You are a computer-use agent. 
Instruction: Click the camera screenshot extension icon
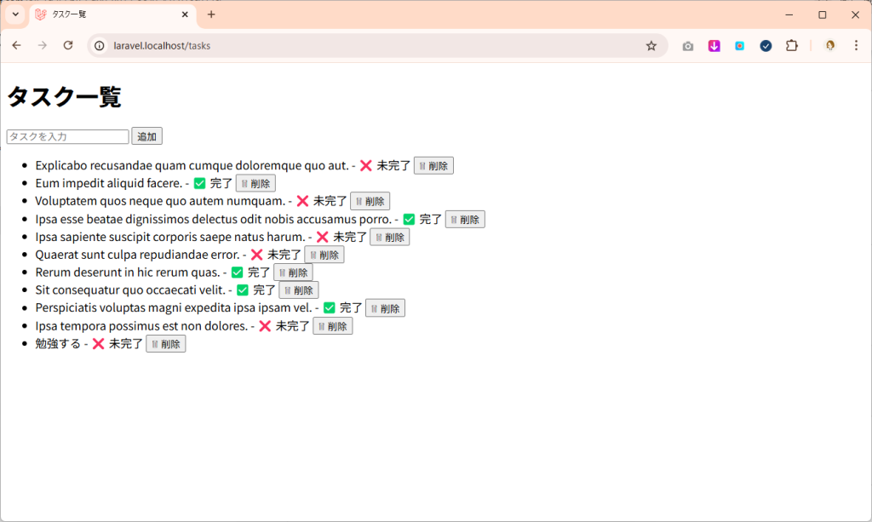point(688,46)
